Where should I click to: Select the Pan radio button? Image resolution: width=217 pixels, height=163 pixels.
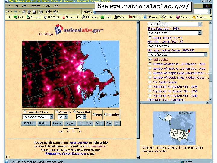[x=94, y=114]
